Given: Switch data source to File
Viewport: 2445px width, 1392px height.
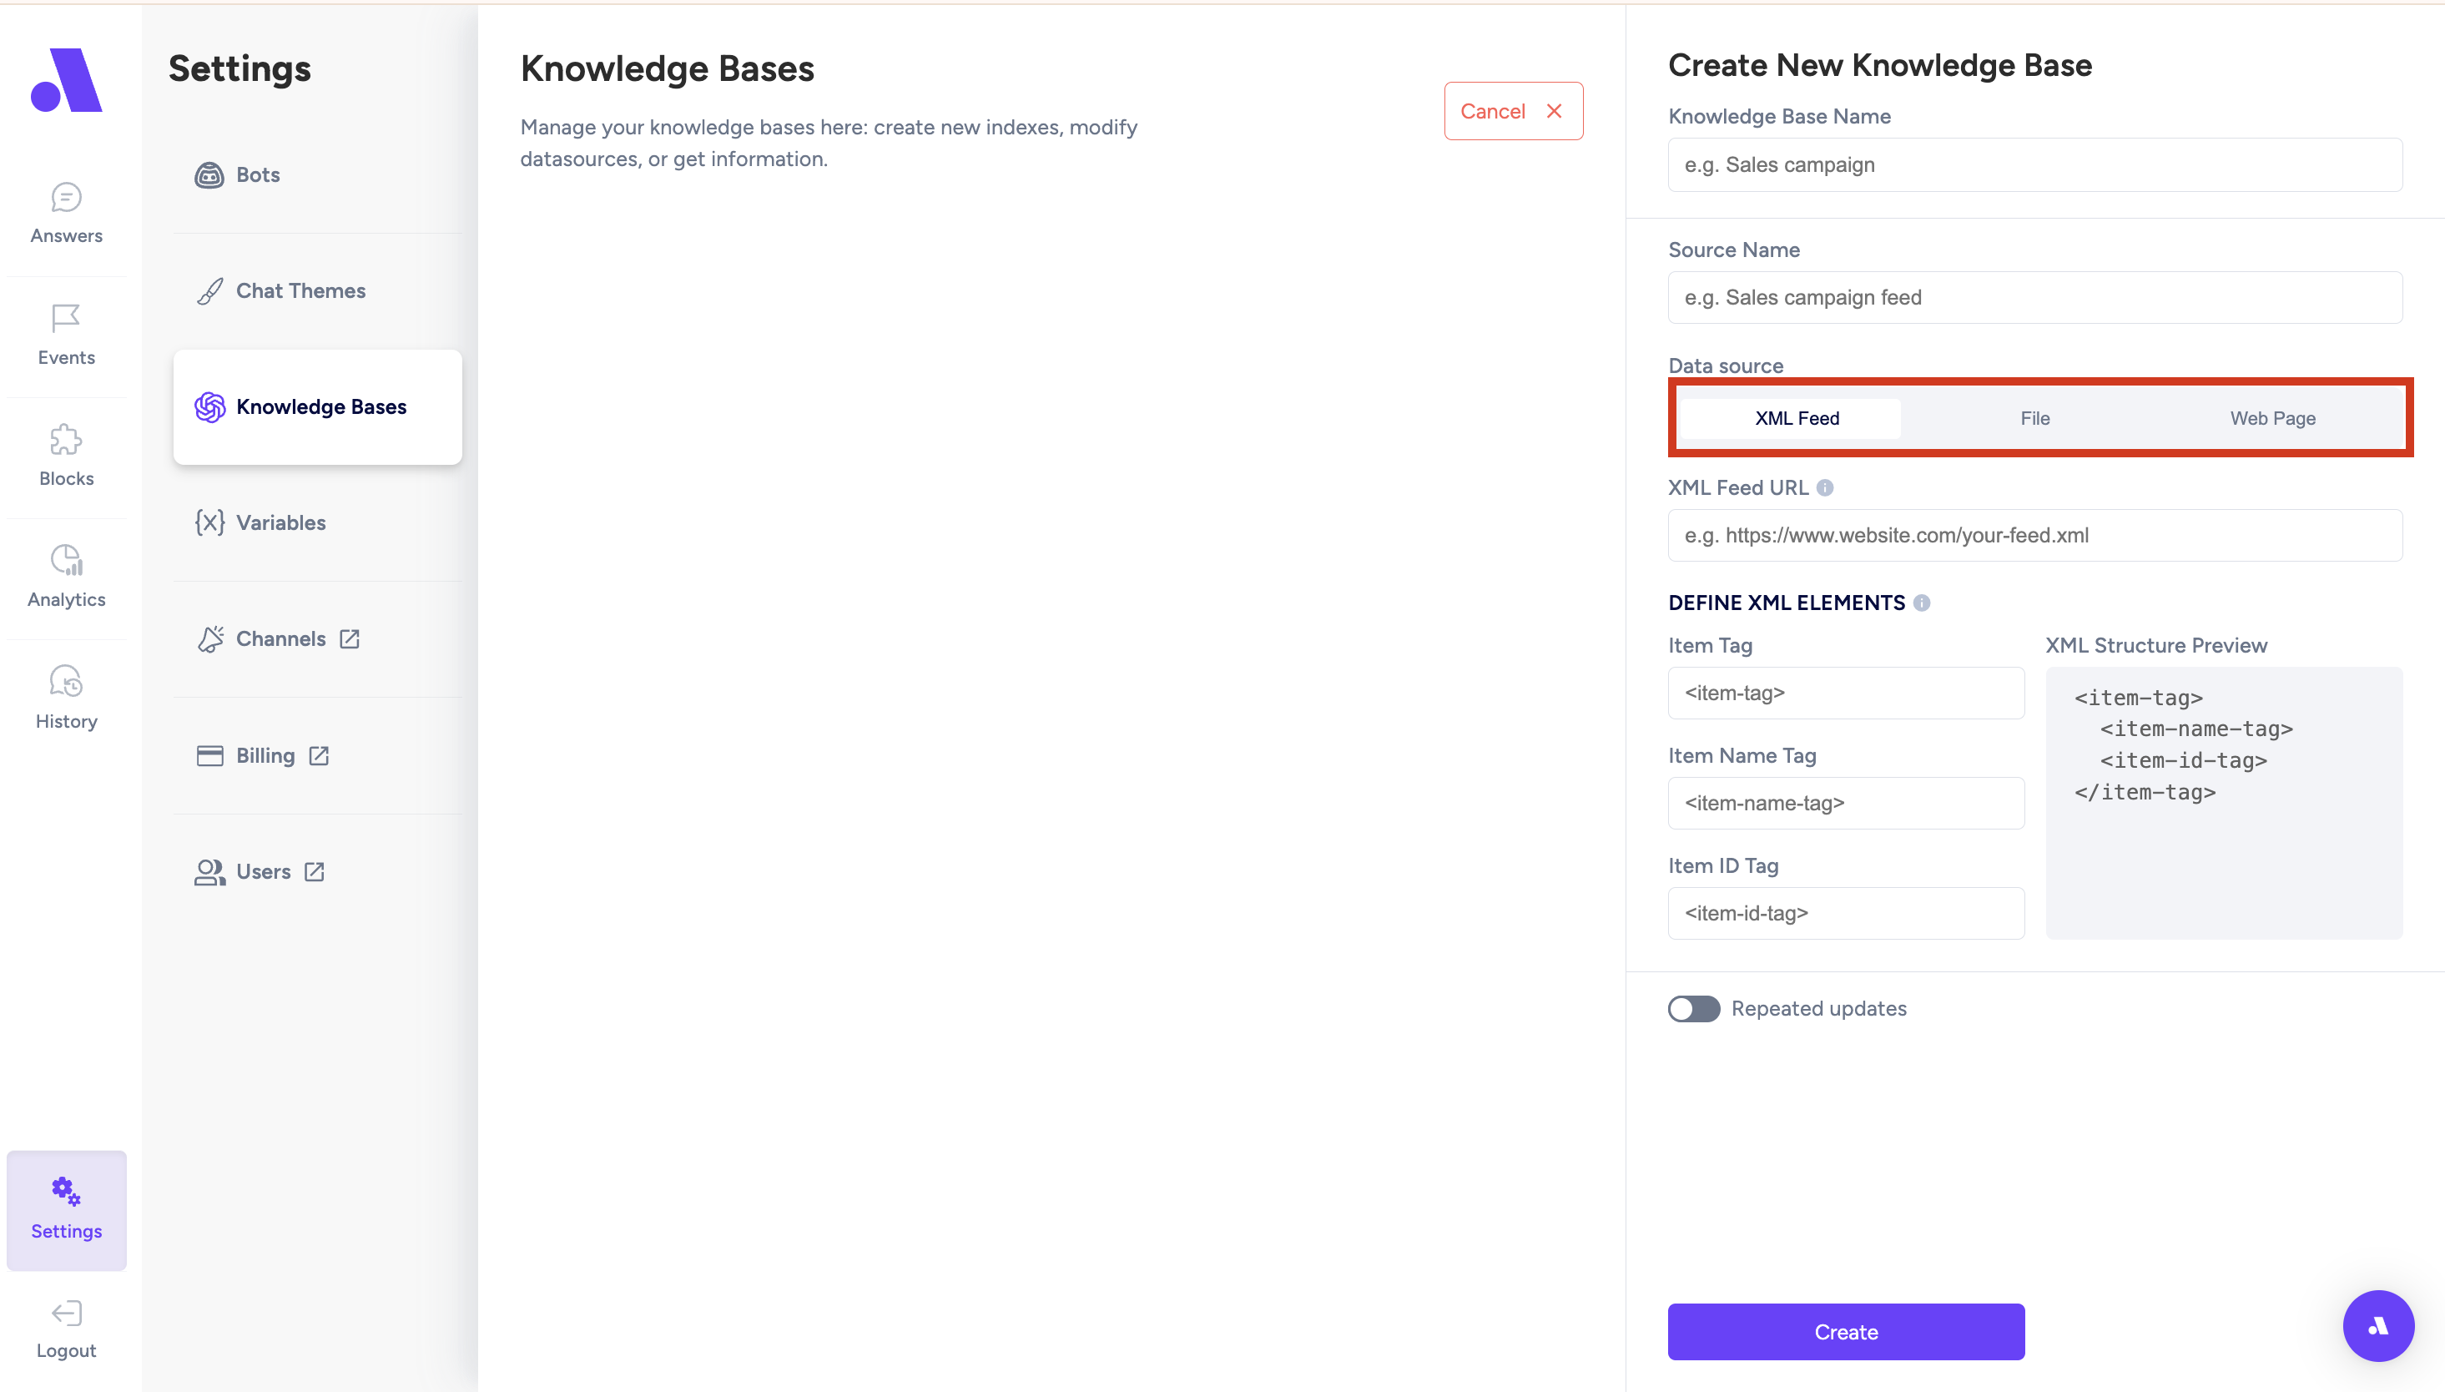Looking at the screenshot, I should 2034,418.
